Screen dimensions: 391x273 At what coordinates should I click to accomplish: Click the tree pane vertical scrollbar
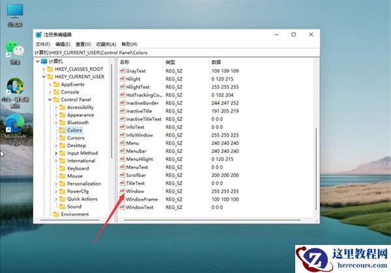(111, 111)
